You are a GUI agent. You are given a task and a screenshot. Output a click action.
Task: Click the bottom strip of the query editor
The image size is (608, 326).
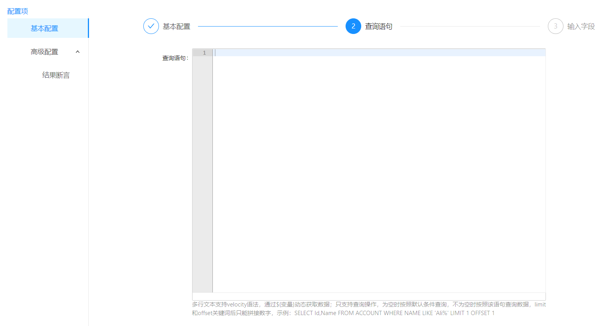[x=369, y=296]
